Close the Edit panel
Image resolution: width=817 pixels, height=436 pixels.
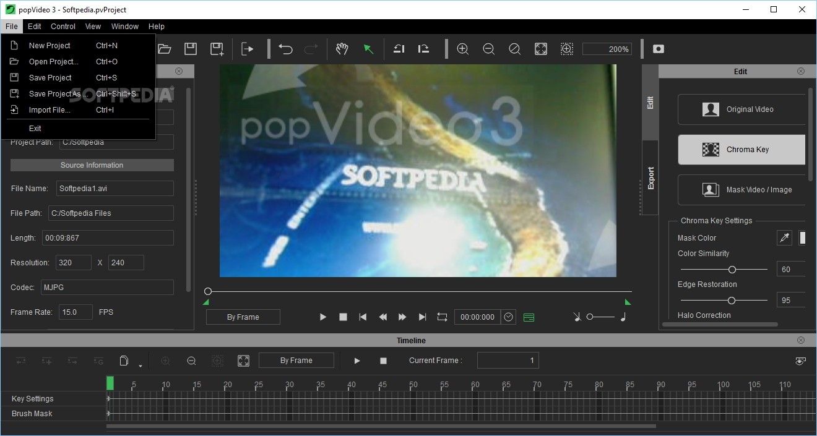801,71
